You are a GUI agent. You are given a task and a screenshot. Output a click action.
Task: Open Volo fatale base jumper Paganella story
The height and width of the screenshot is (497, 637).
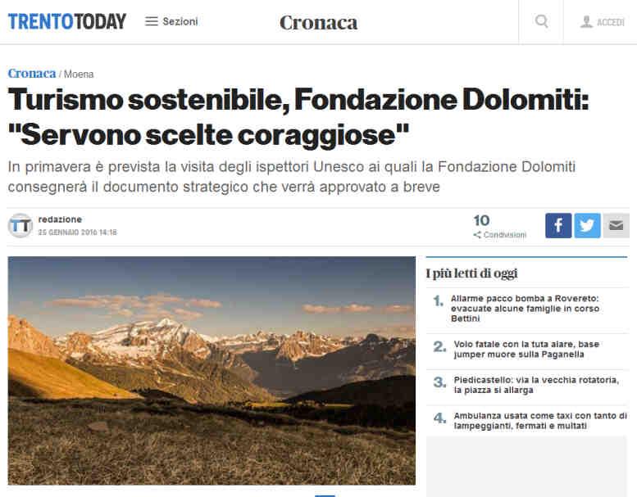click(x=526, y=350)
